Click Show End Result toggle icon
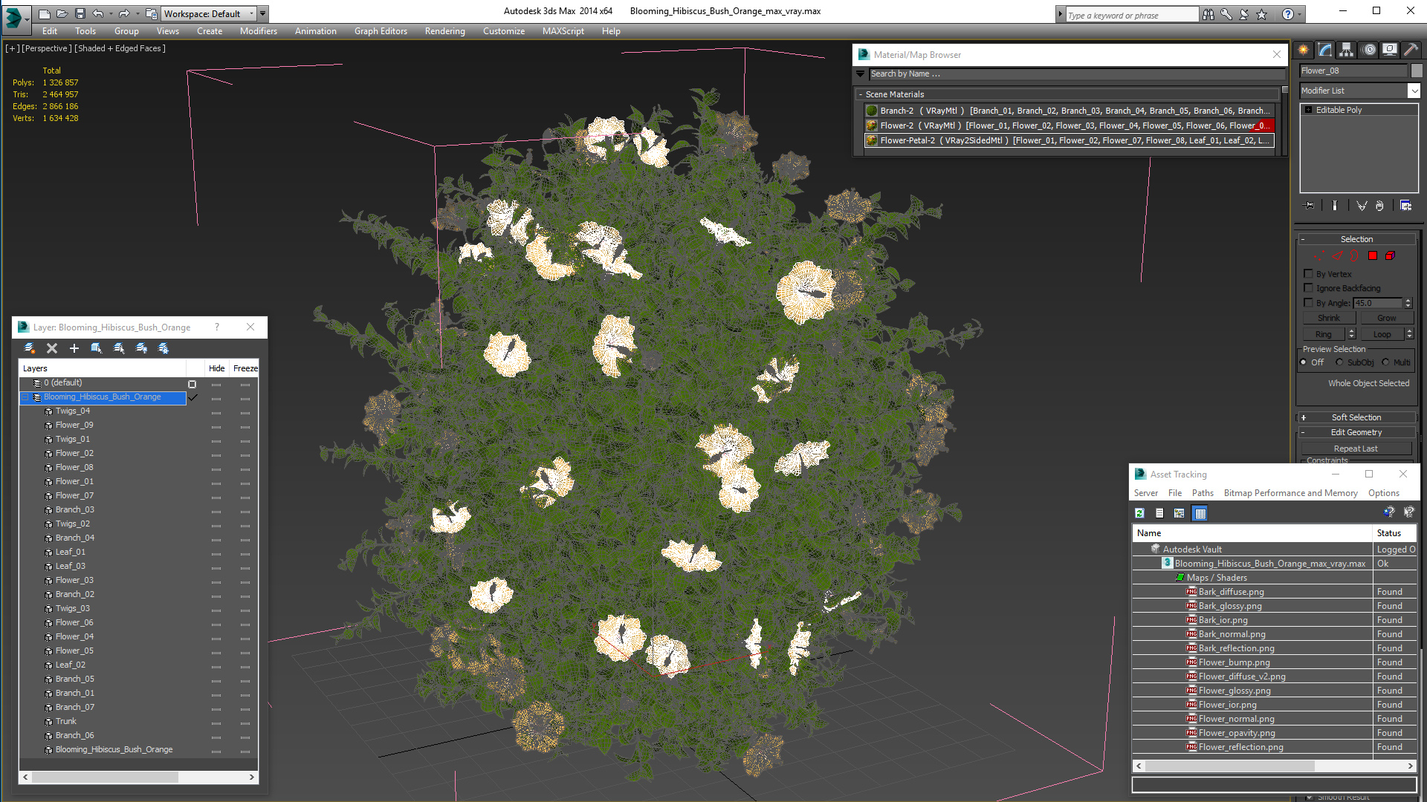Image resolution: width=1427 pixels, height=802 pixels. (x=1335, y=206)
